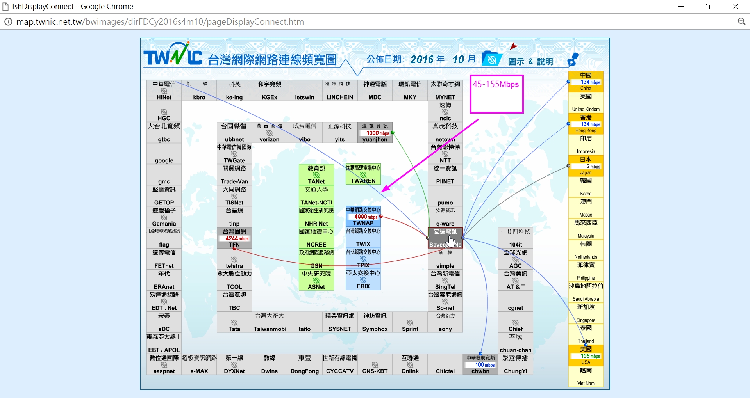Select the Hong Kong 134 mbps country cell
Viewport: 750px width, 398px height.
586,124
